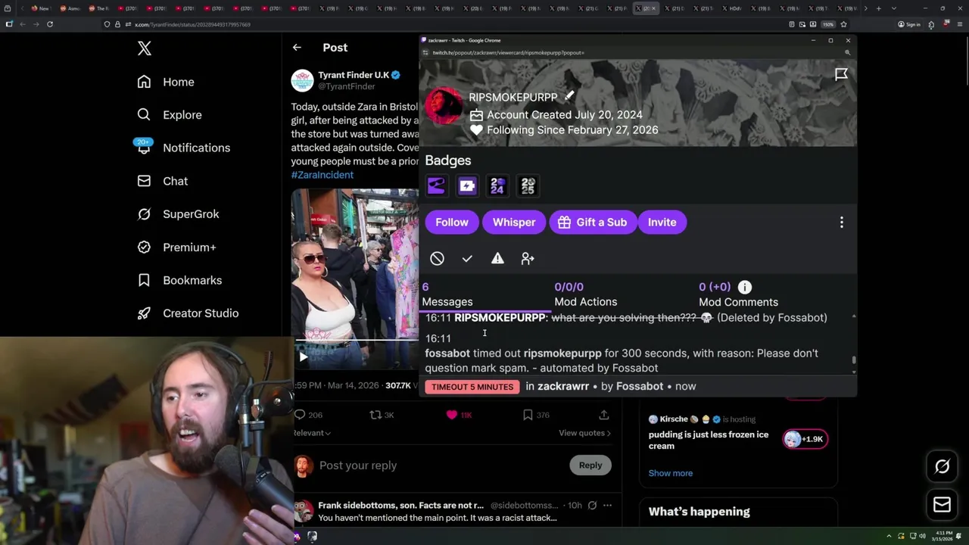Click the 2024 badge icon
The width and height of the screenshot is (969, 545).
pyautogui.click(x=497, y=185)
